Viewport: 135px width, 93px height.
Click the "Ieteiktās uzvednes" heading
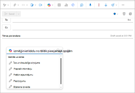tap(16, 57)
